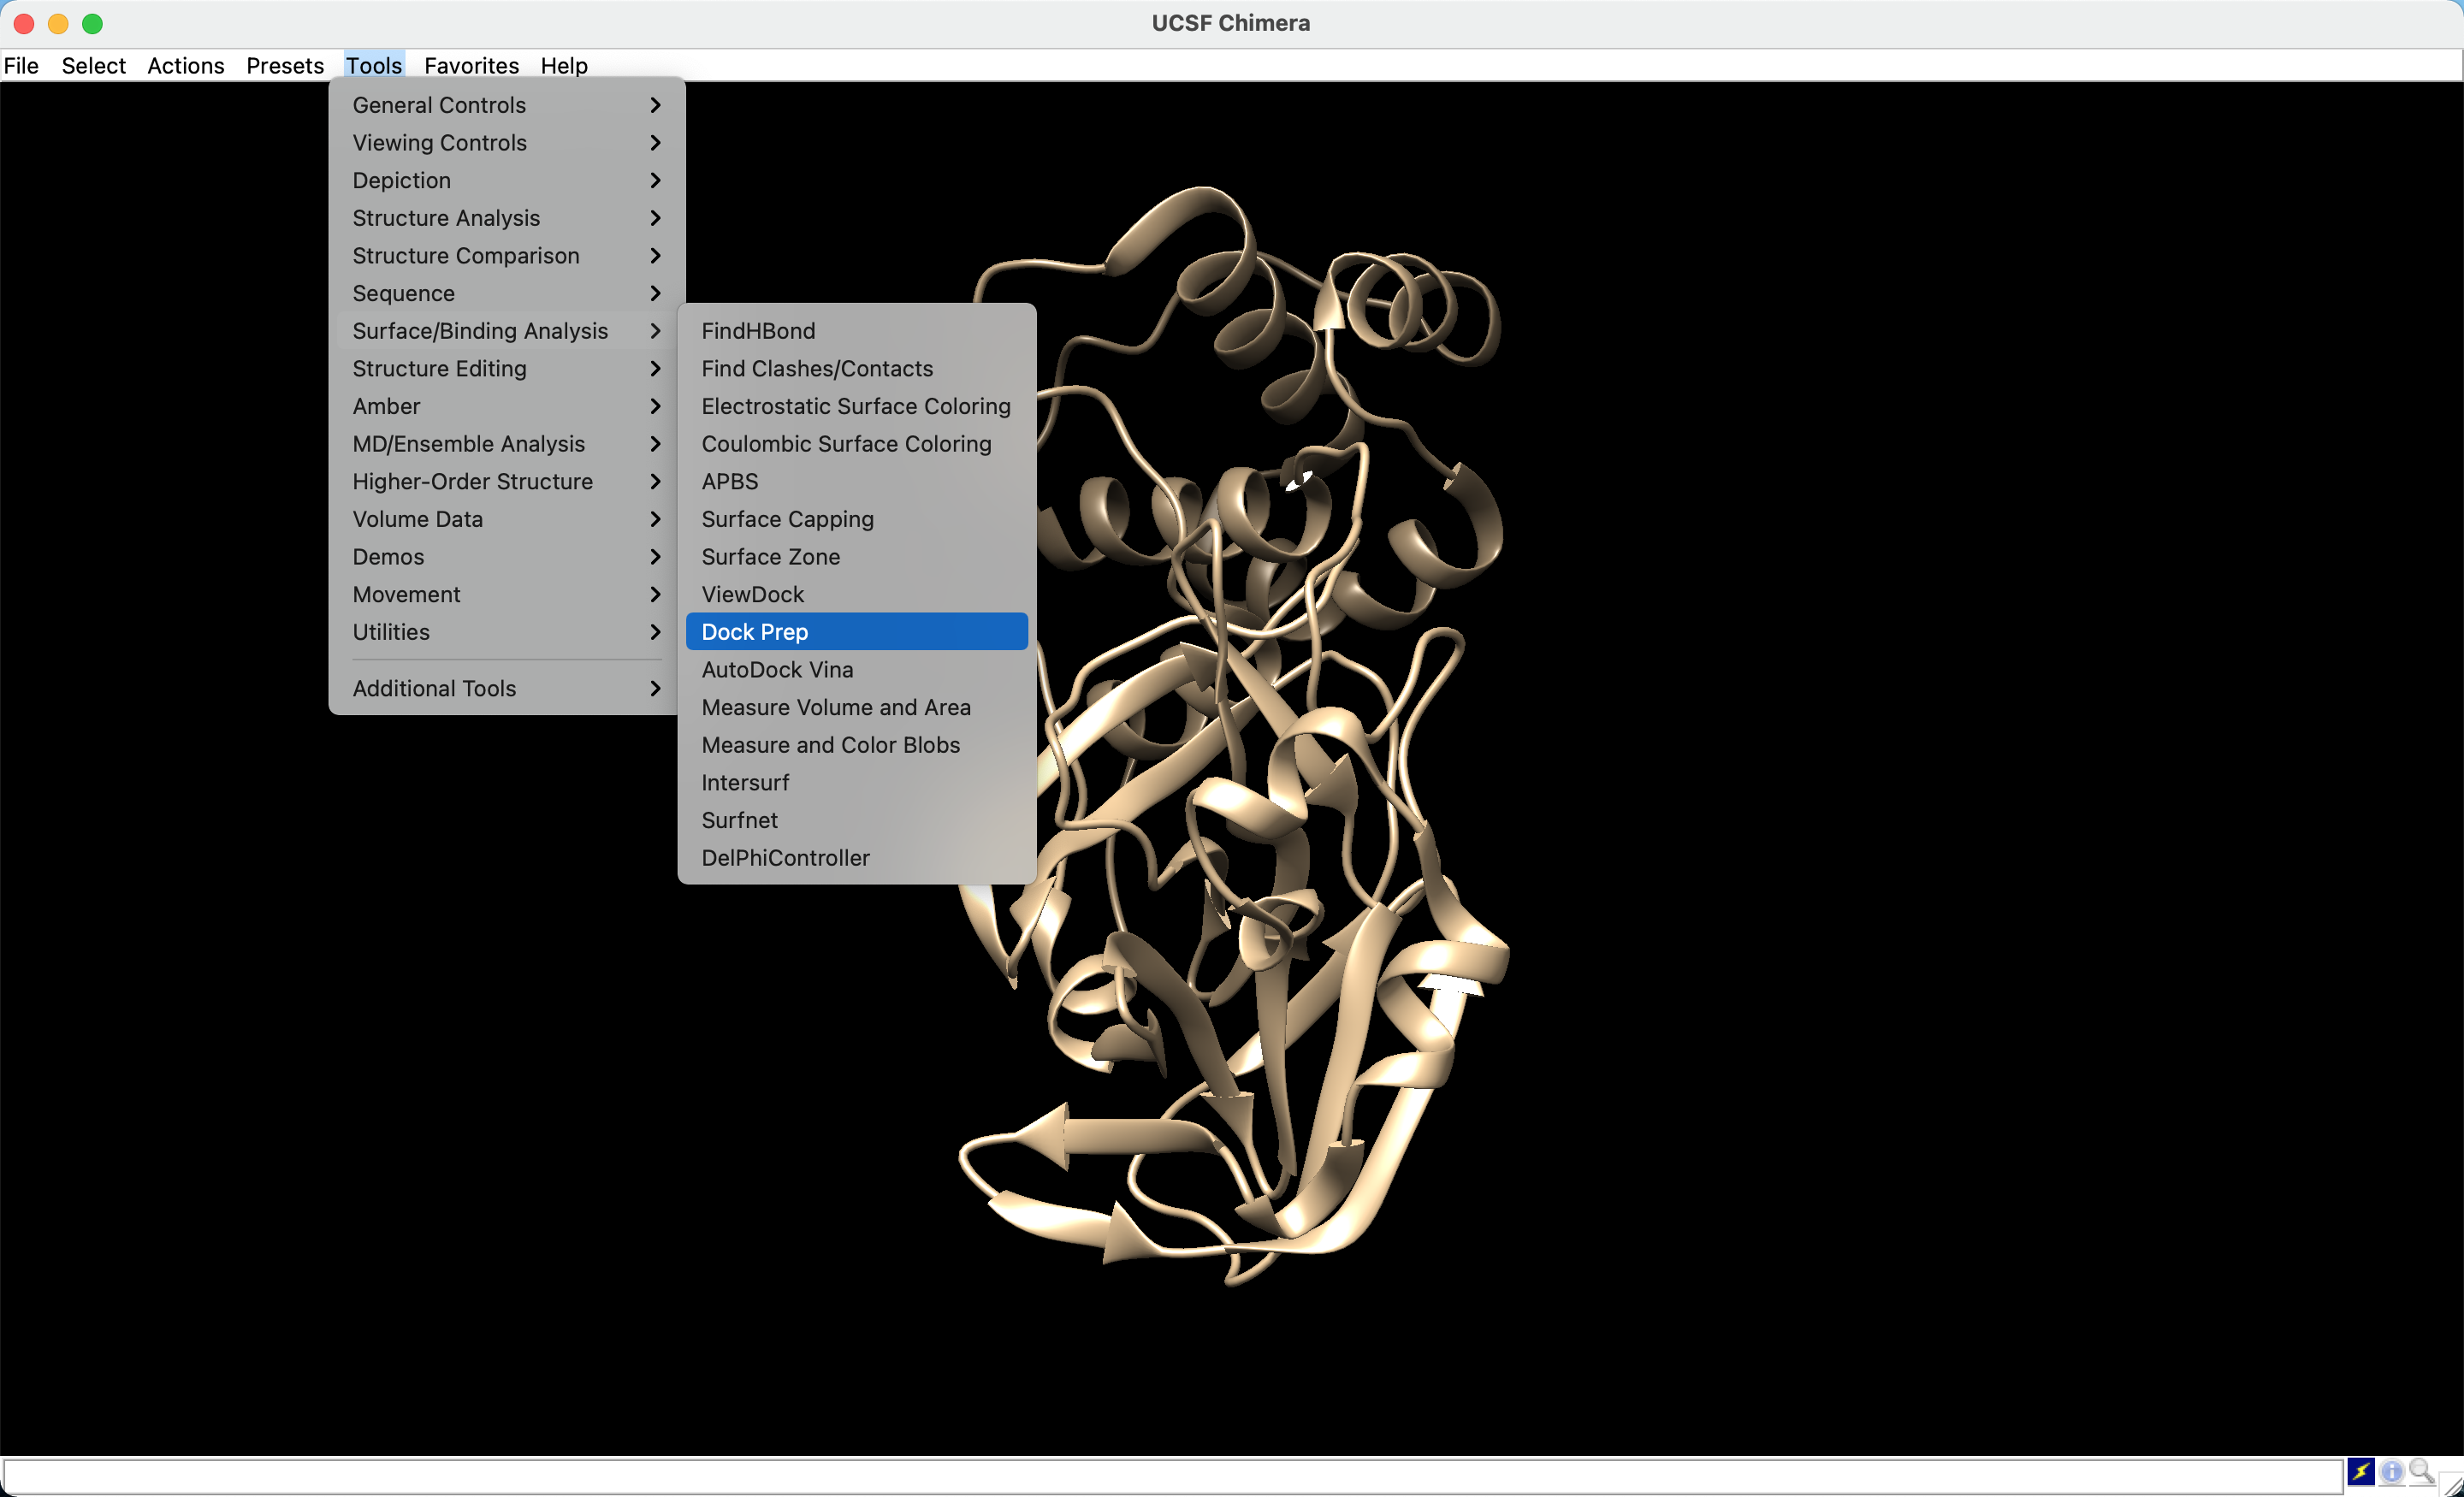
Task: Open DelPhiController
Action: (x=857, y=858)
